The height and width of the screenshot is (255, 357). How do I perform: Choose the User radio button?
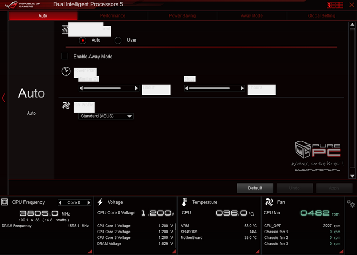click(x=118, y=41)
